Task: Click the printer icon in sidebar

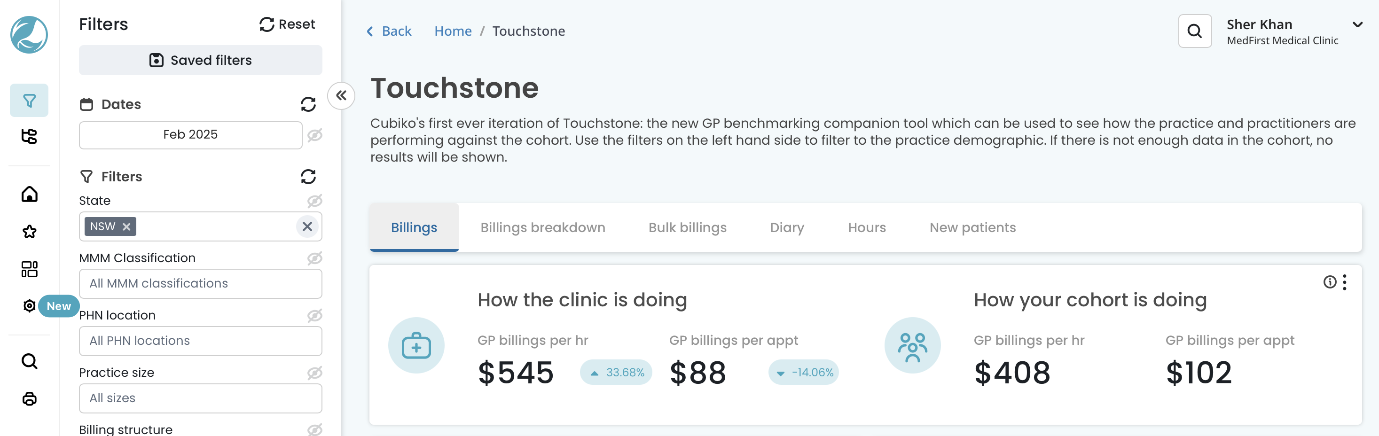Action: 29,398
